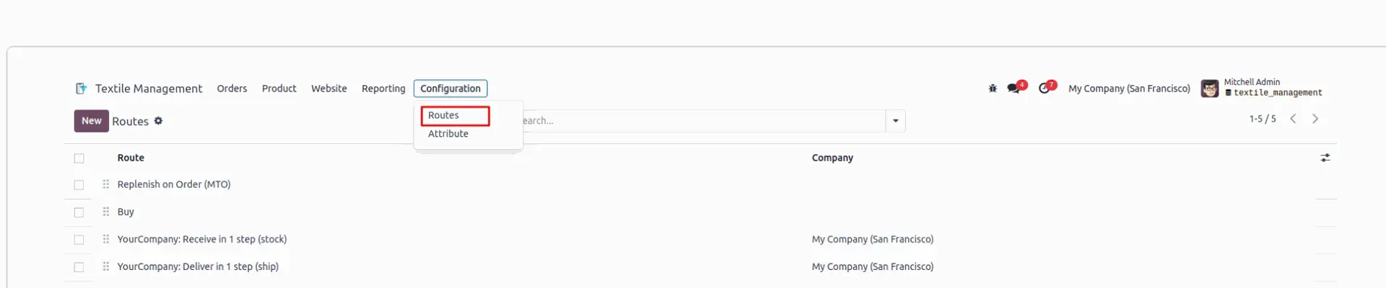
Task: Grab the drag handle of Buy row
Action: pos(106,212)
